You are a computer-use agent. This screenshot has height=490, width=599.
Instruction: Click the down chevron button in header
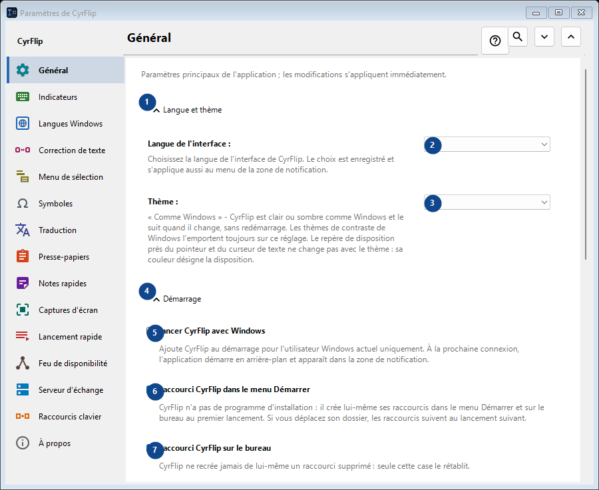click(544, 37)
